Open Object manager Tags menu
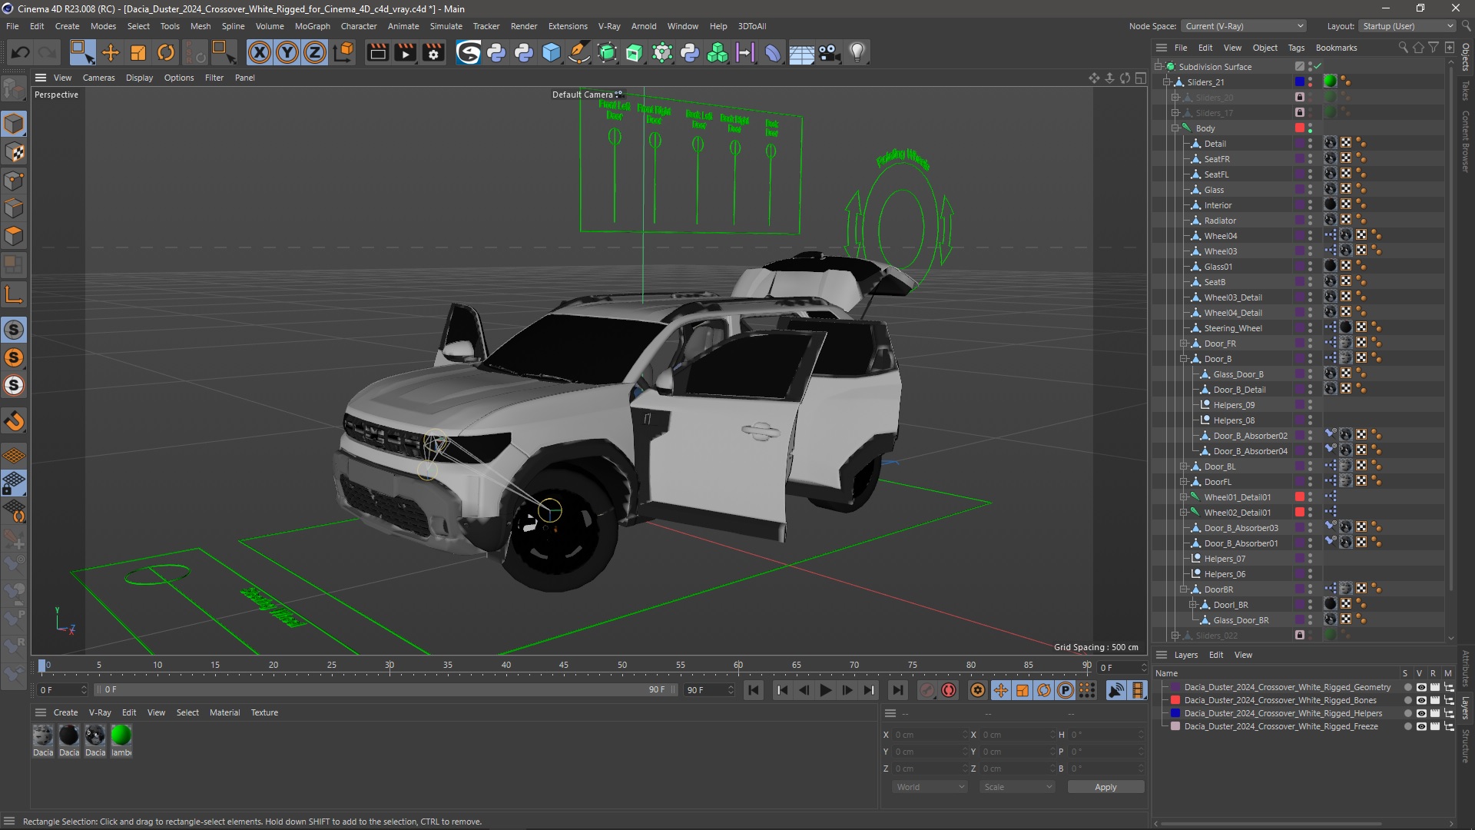Viewport: 1475px width, 830px height. [1296, 48]
